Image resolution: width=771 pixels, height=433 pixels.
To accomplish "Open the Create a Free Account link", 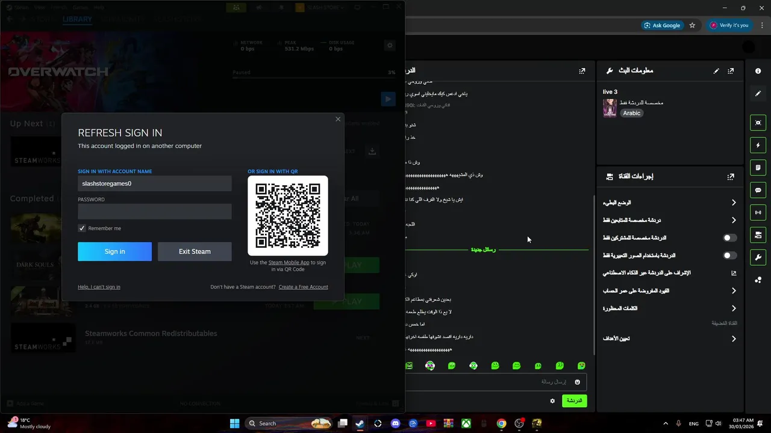I will coord(303,287).
